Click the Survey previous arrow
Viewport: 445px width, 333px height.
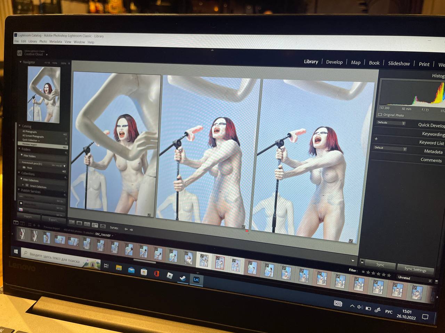126,229
